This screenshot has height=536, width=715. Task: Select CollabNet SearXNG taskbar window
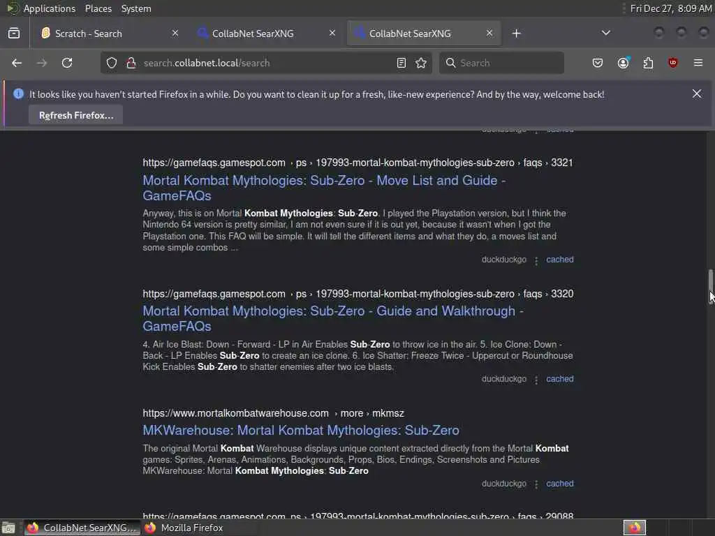[82, 528]
